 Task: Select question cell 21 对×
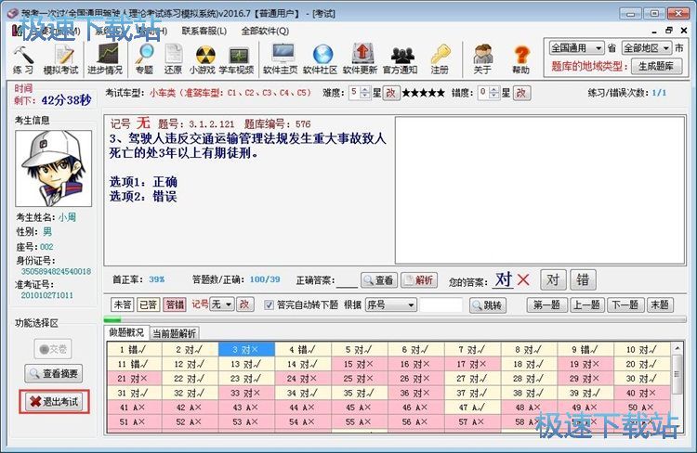tap(134, 379)
